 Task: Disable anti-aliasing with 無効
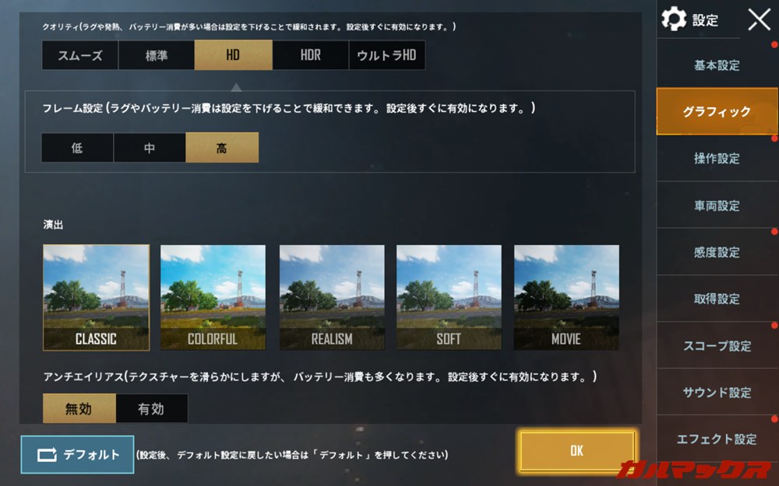pyautogui.click(x=79, y=408)
